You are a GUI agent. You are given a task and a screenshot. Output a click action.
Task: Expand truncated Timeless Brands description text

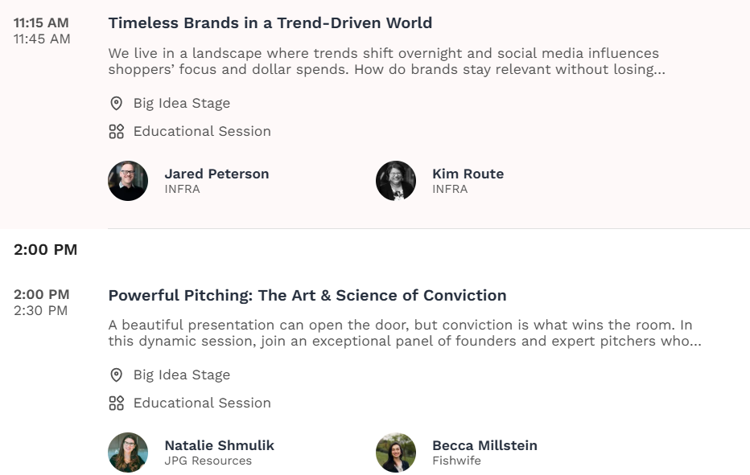click(386, 61)
